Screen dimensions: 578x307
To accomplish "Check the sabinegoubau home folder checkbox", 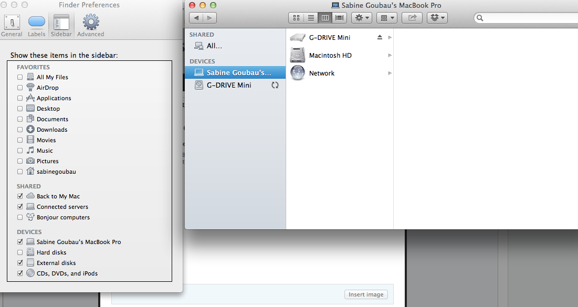I will pos(20,172).
